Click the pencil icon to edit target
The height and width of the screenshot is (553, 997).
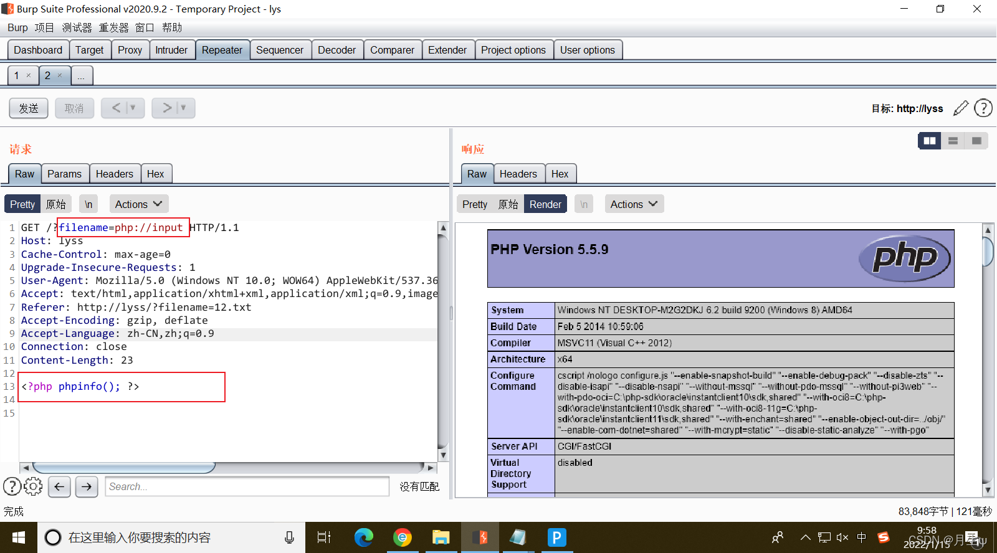pyautogui.click(x=961, y=108)
